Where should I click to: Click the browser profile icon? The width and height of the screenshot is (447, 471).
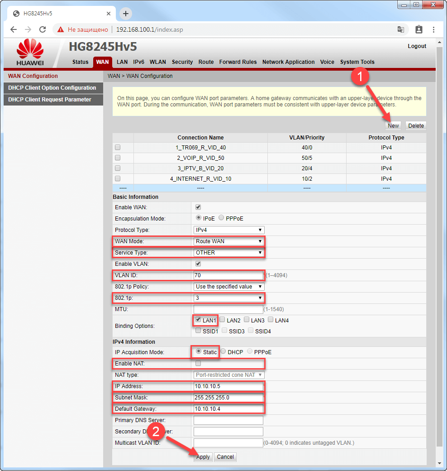pyautogui.click(x=418, y=29)
